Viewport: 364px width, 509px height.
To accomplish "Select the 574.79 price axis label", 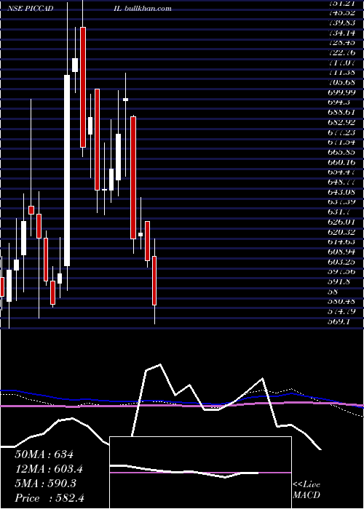I will [x=341, y=312].
